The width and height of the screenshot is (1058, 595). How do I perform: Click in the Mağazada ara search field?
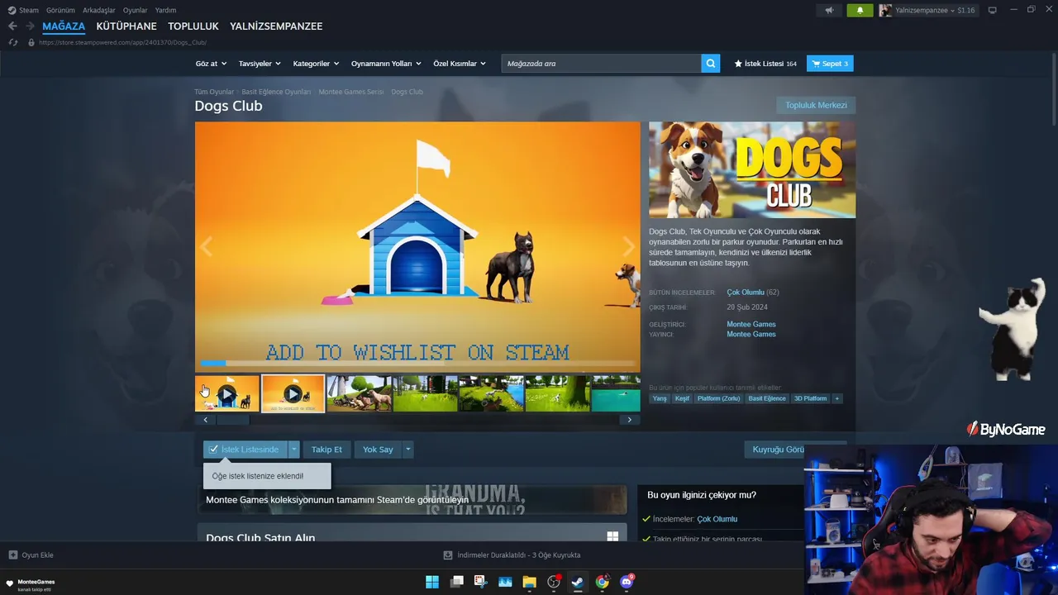(601, 64)
